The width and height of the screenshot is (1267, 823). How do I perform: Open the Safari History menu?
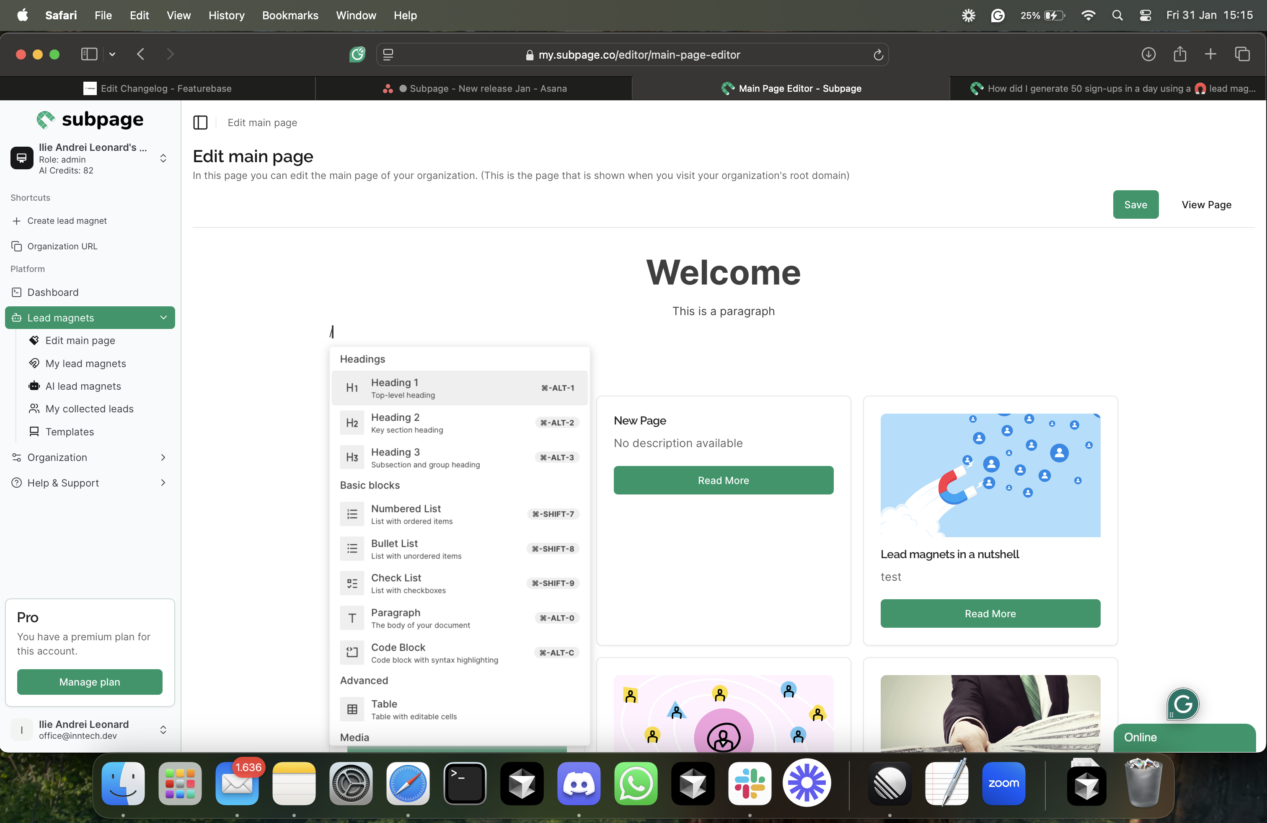226,16
